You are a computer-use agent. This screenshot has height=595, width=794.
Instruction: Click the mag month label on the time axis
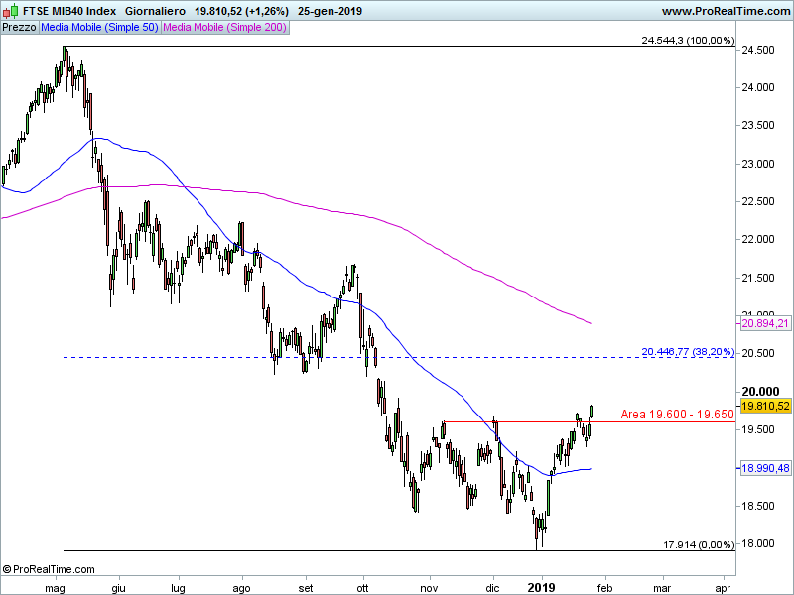[55, 588]
